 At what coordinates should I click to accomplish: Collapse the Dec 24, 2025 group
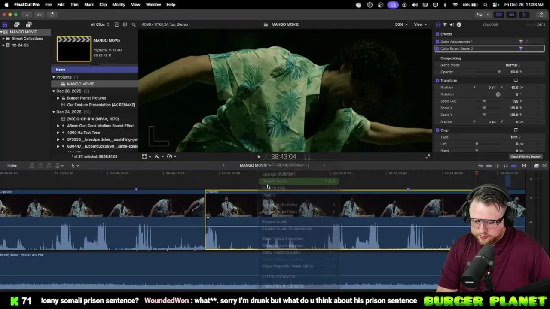[54, 112]
